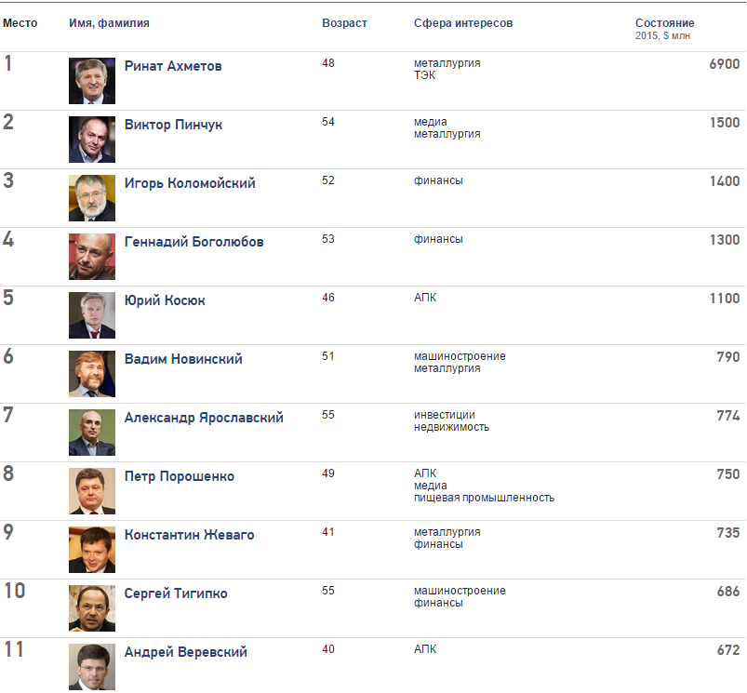747x693 pixels.
Task: Click the Александр Ярославский name link
Action: pos(204,419)
